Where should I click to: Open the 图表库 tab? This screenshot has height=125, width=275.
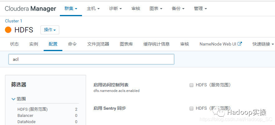126,44
